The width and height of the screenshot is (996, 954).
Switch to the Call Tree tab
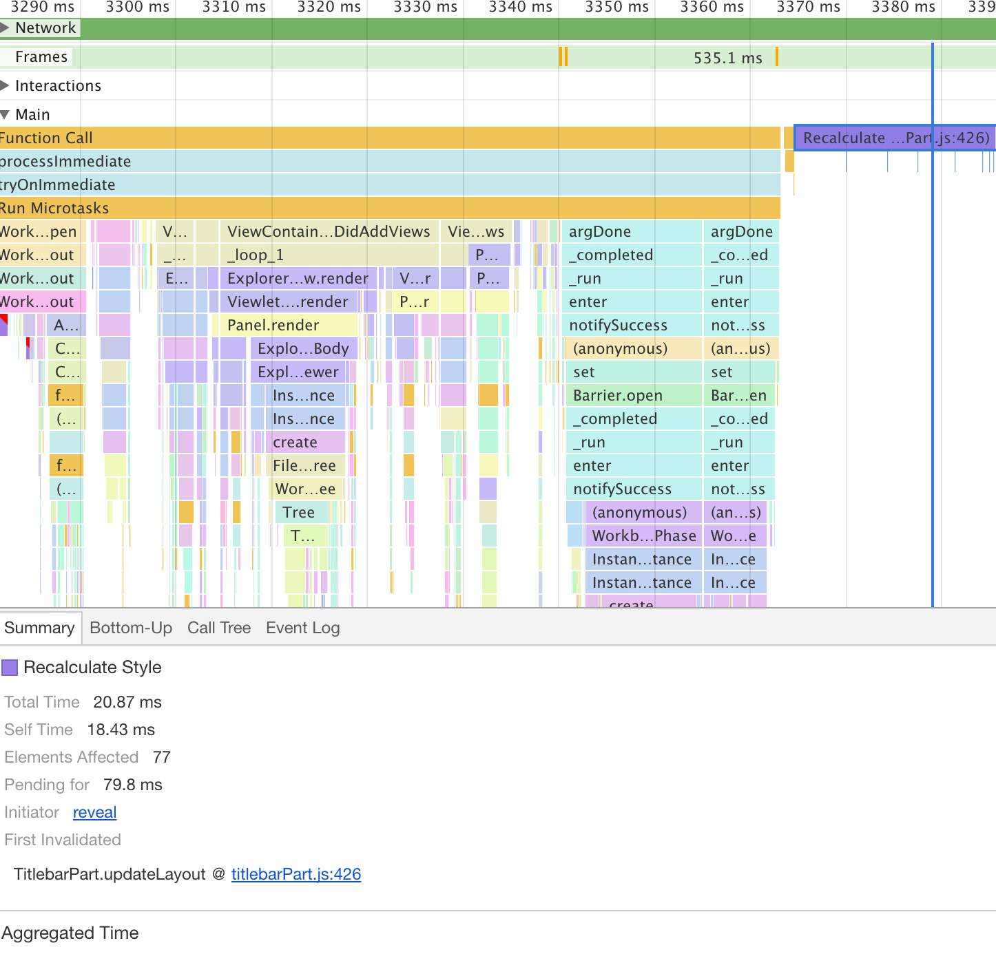tap(219, 628)
